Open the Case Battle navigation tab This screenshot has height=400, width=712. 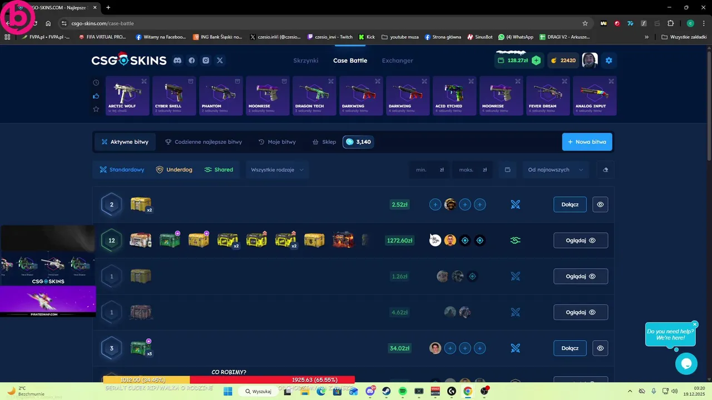pyautogui.click(x=350, y=60)
